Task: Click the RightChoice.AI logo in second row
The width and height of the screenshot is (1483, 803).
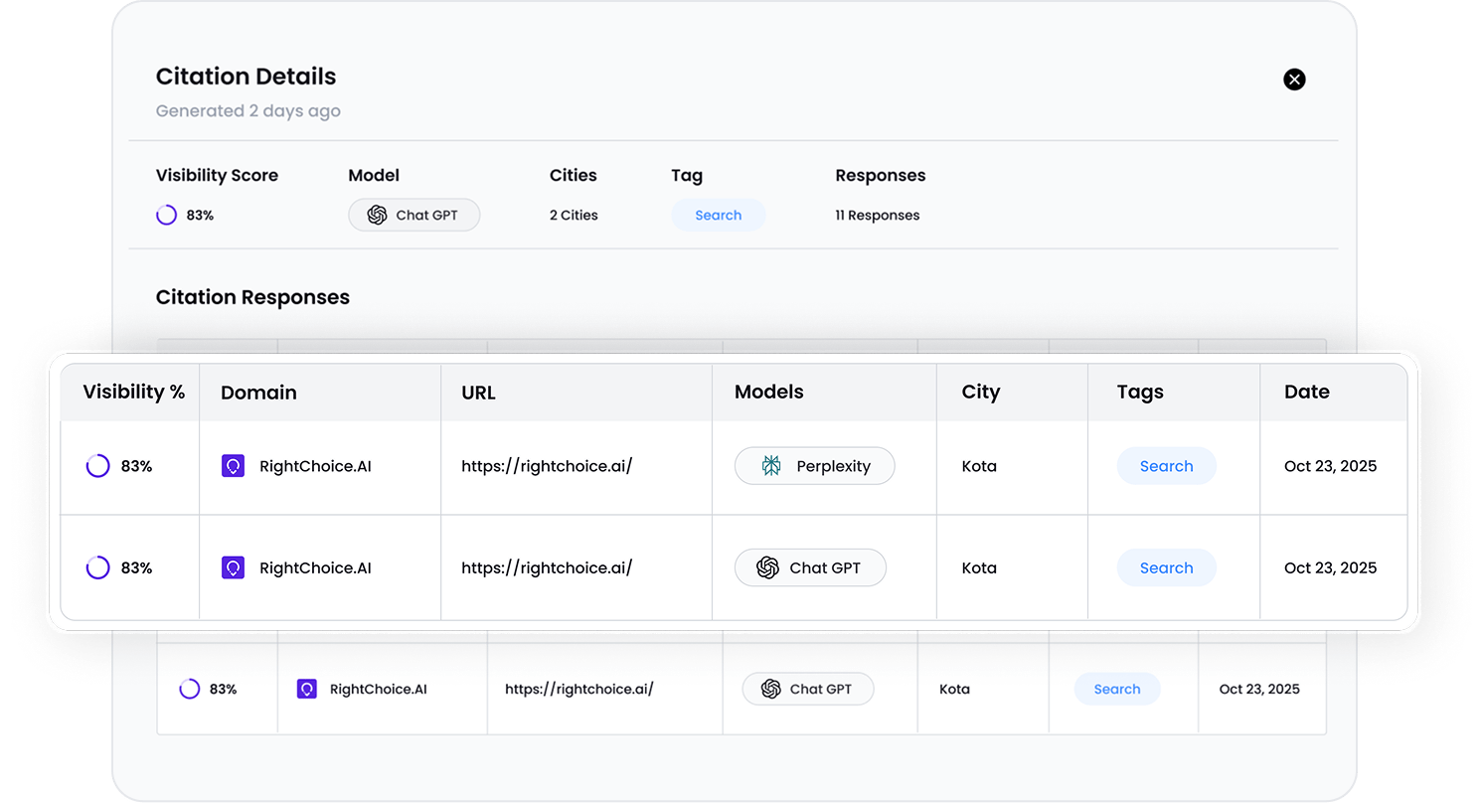Action: pos(233,567)
